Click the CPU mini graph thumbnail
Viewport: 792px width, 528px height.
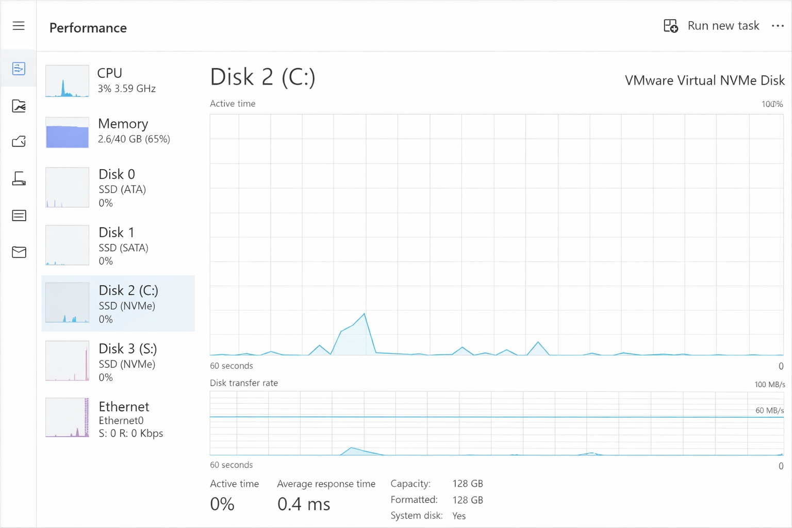pos(67,81)
